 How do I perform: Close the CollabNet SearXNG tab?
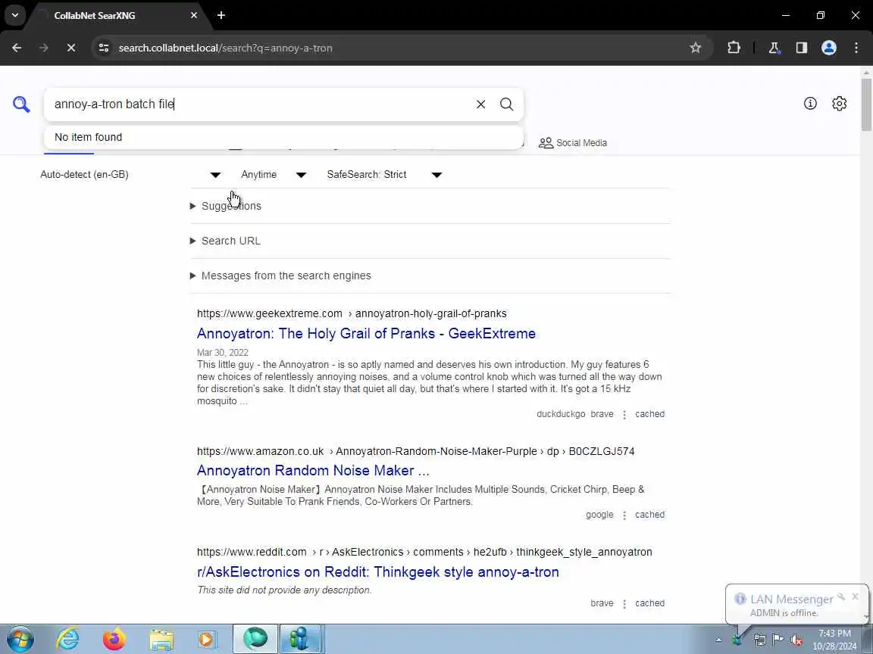[194, 16]
